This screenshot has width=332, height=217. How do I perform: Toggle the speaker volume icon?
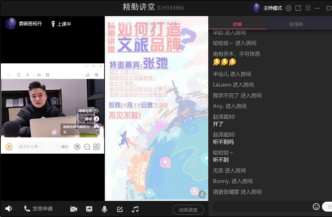click(x=8, y=209)
